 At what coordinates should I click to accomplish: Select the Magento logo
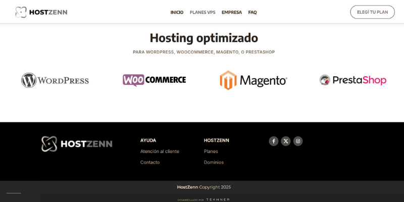point(254,80)
